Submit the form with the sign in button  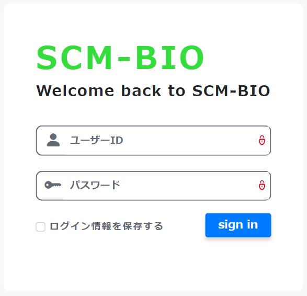tap(238, 225)
